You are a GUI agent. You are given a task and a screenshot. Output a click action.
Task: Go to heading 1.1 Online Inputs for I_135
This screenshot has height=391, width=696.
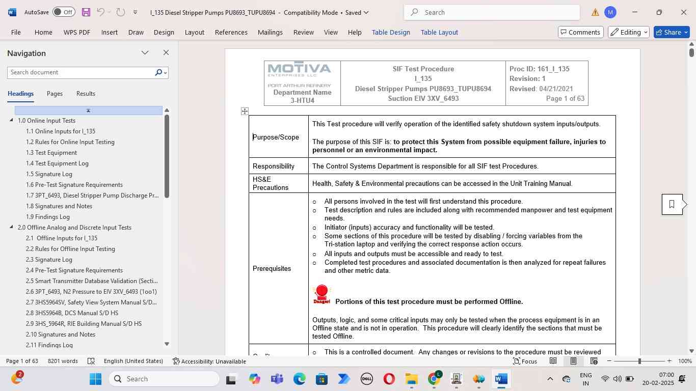tap(61, 131)
